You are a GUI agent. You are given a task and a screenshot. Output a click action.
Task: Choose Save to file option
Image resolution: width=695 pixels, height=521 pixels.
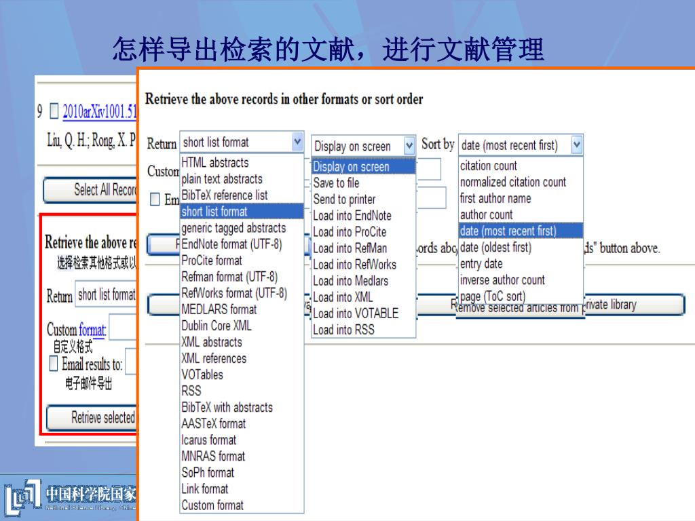[x=364, y=183]
